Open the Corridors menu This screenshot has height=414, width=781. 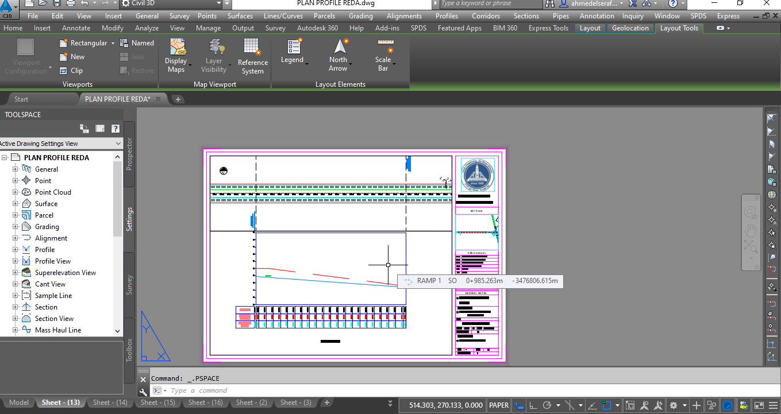pyautogui.click(x=486, y=16)
